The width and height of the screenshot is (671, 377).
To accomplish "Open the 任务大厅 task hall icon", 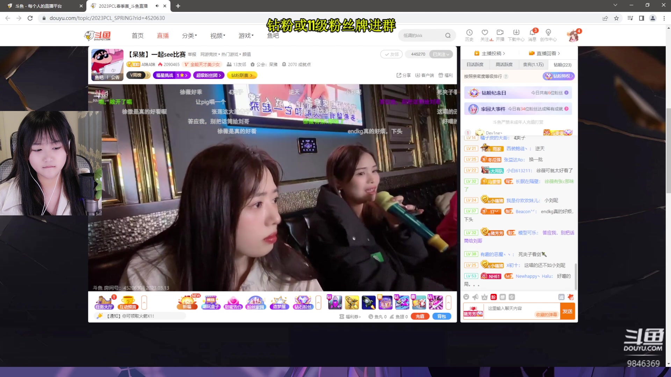I will tap(104, 302).
